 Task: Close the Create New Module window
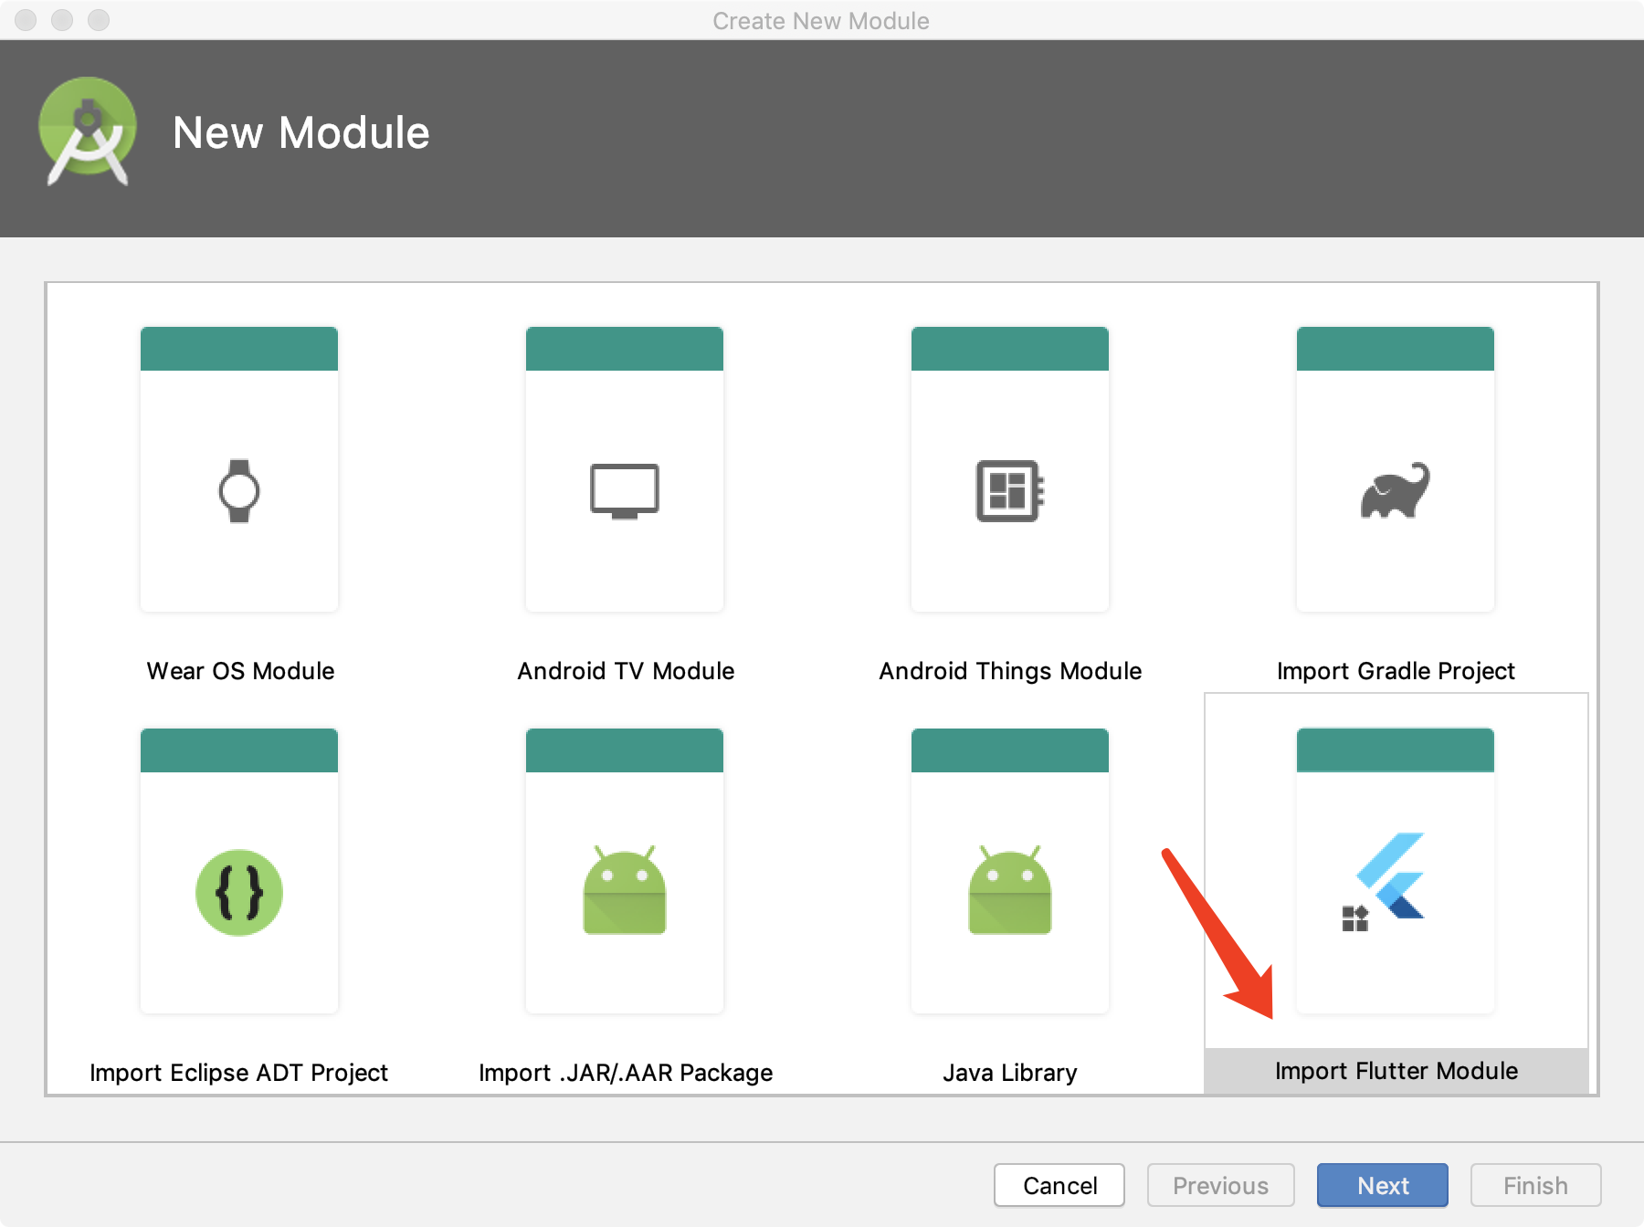coord(26,20)
